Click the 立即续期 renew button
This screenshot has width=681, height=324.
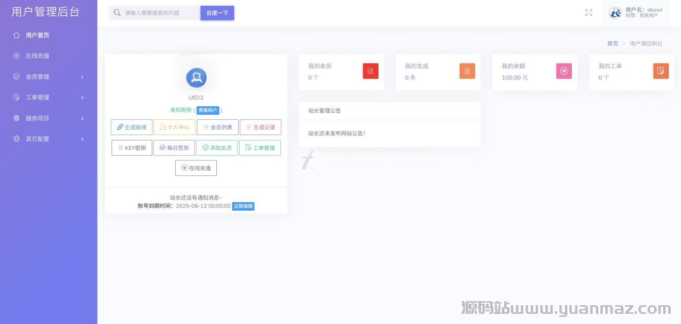click(x=243, y=206)
